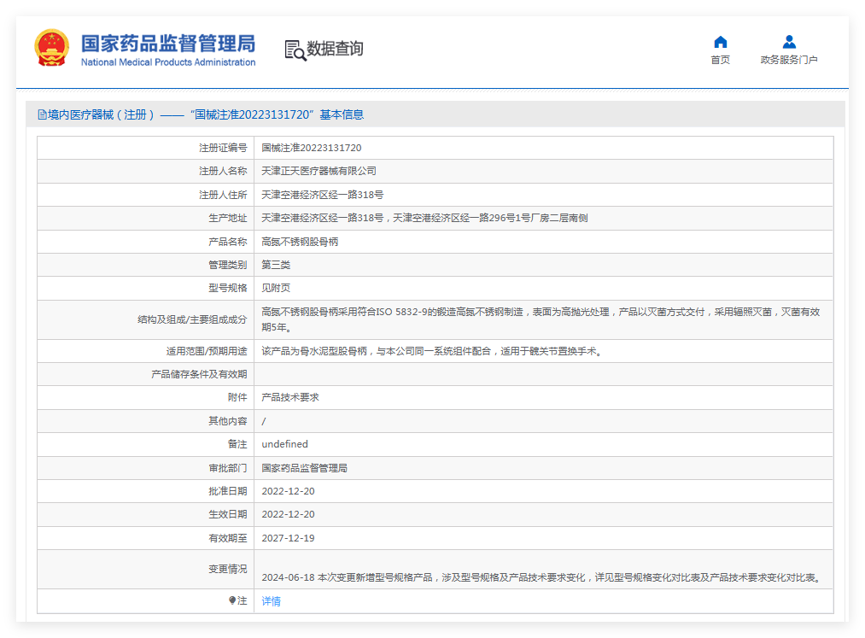Click undefined in 备注 row

click(x=284, y=444)
